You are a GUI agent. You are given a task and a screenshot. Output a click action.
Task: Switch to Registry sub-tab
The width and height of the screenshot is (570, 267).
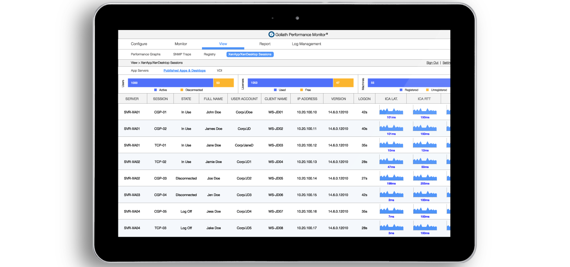(210, 54)
